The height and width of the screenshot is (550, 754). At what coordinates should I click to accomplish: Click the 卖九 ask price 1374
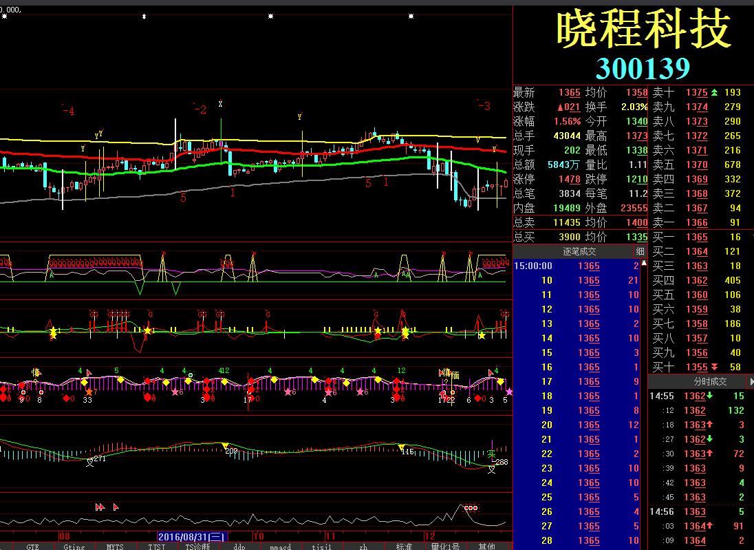697,107
